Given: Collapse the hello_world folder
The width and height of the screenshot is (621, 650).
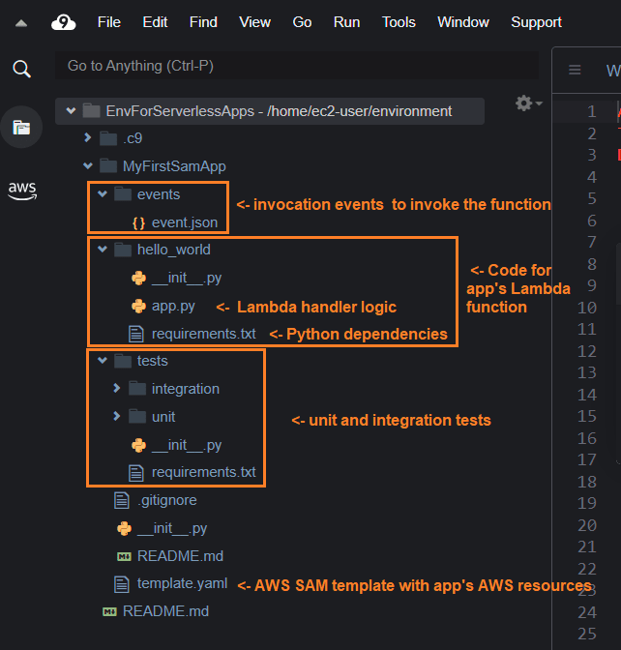Looking at the screenshot, I should pos(102,250).
